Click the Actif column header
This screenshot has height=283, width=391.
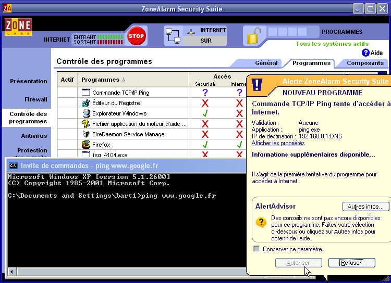click(67, 80)
